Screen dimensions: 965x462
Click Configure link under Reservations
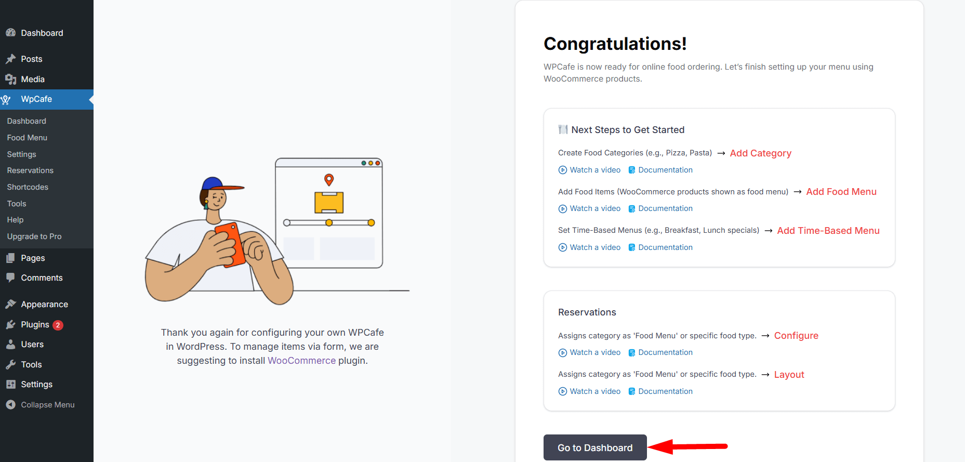(796, 336)
